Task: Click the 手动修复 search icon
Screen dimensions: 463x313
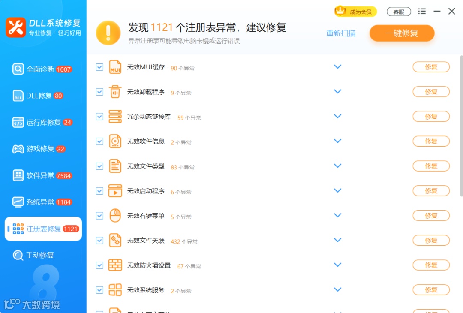Action: tap(18, 255)
